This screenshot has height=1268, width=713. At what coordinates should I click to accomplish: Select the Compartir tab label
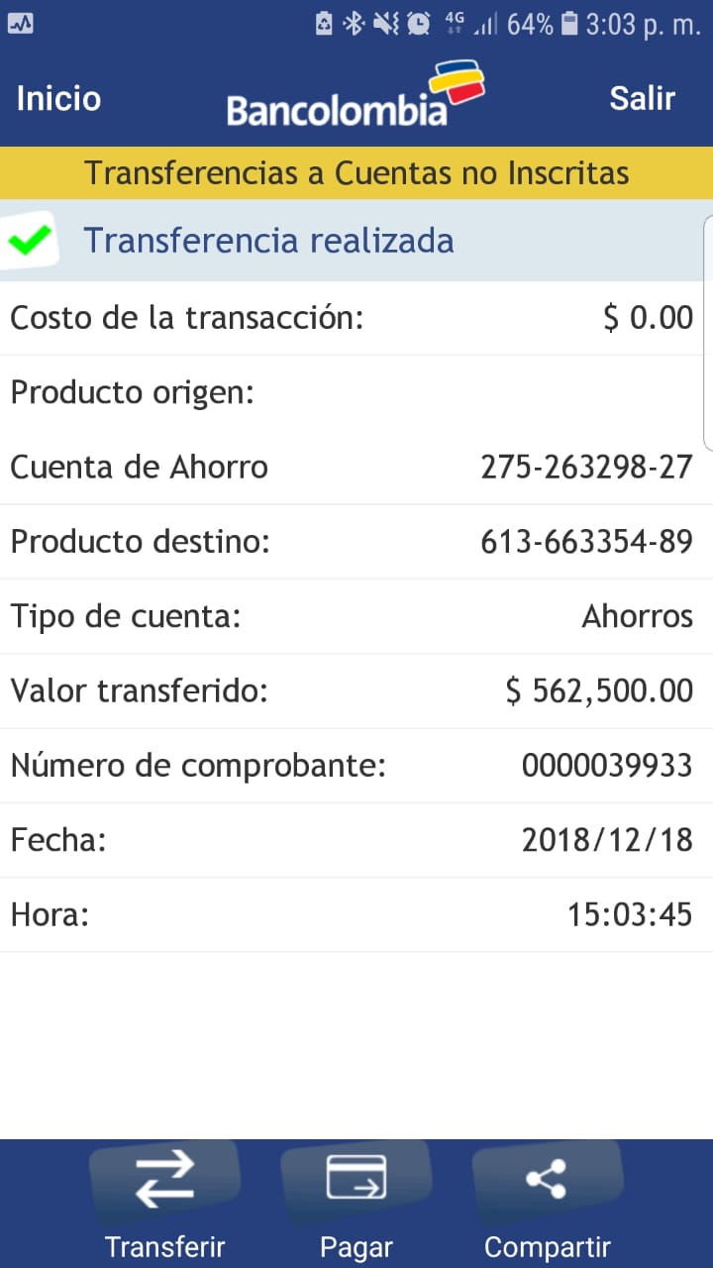[547, 1246]
